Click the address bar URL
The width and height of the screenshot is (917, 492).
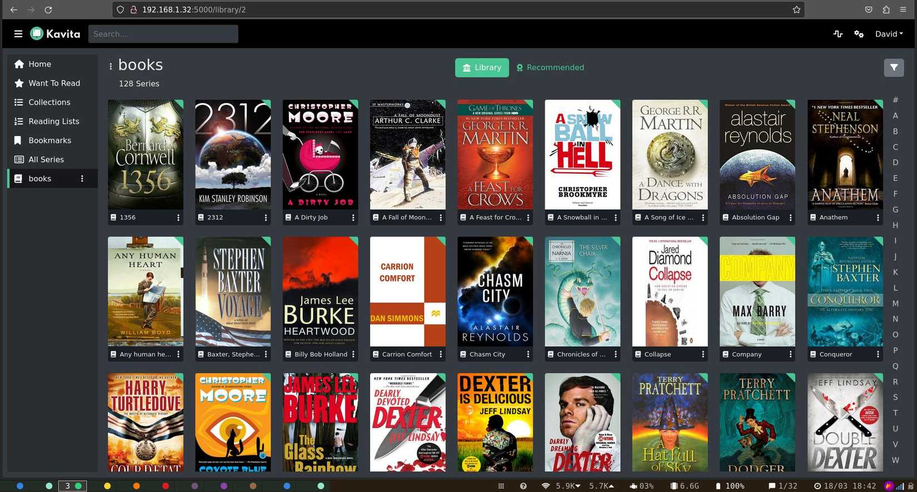(194, 9)
